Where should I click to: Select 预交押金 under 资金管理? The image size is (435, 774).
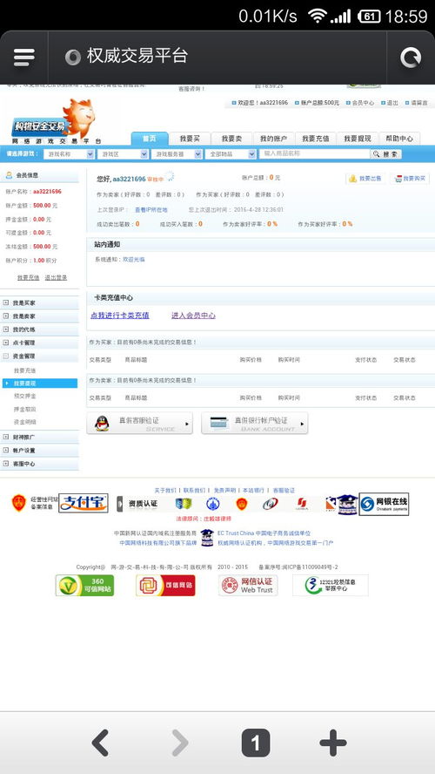pos(24,396)
